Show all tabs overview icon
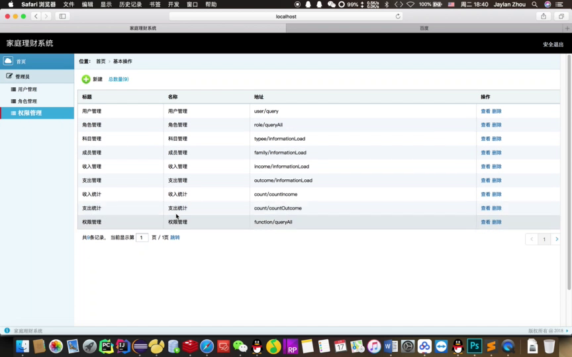 point(561,17)
